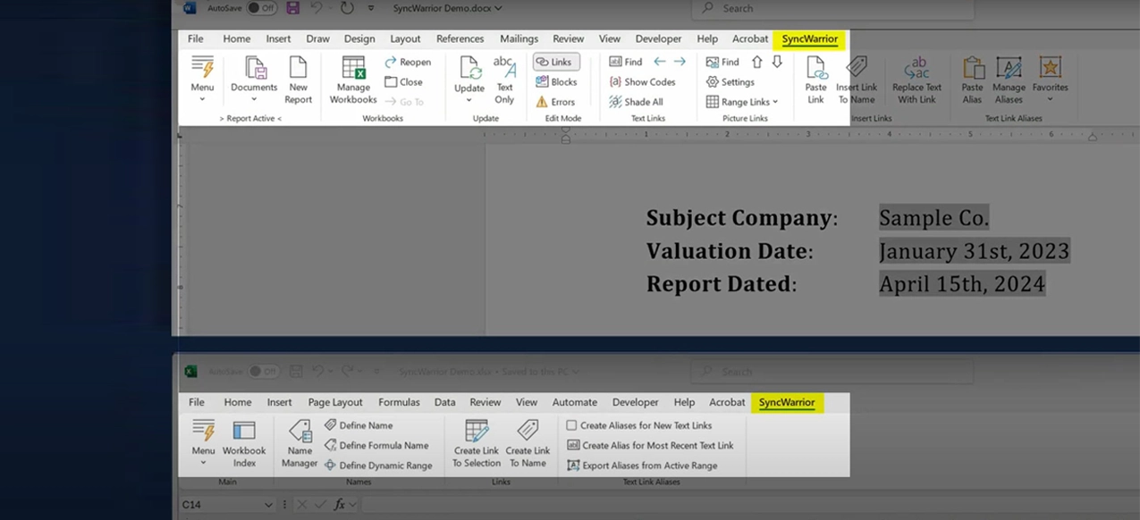Click Close workbook button in Word ribbon
The image size is (1140, 520).
tap(403, 81)
